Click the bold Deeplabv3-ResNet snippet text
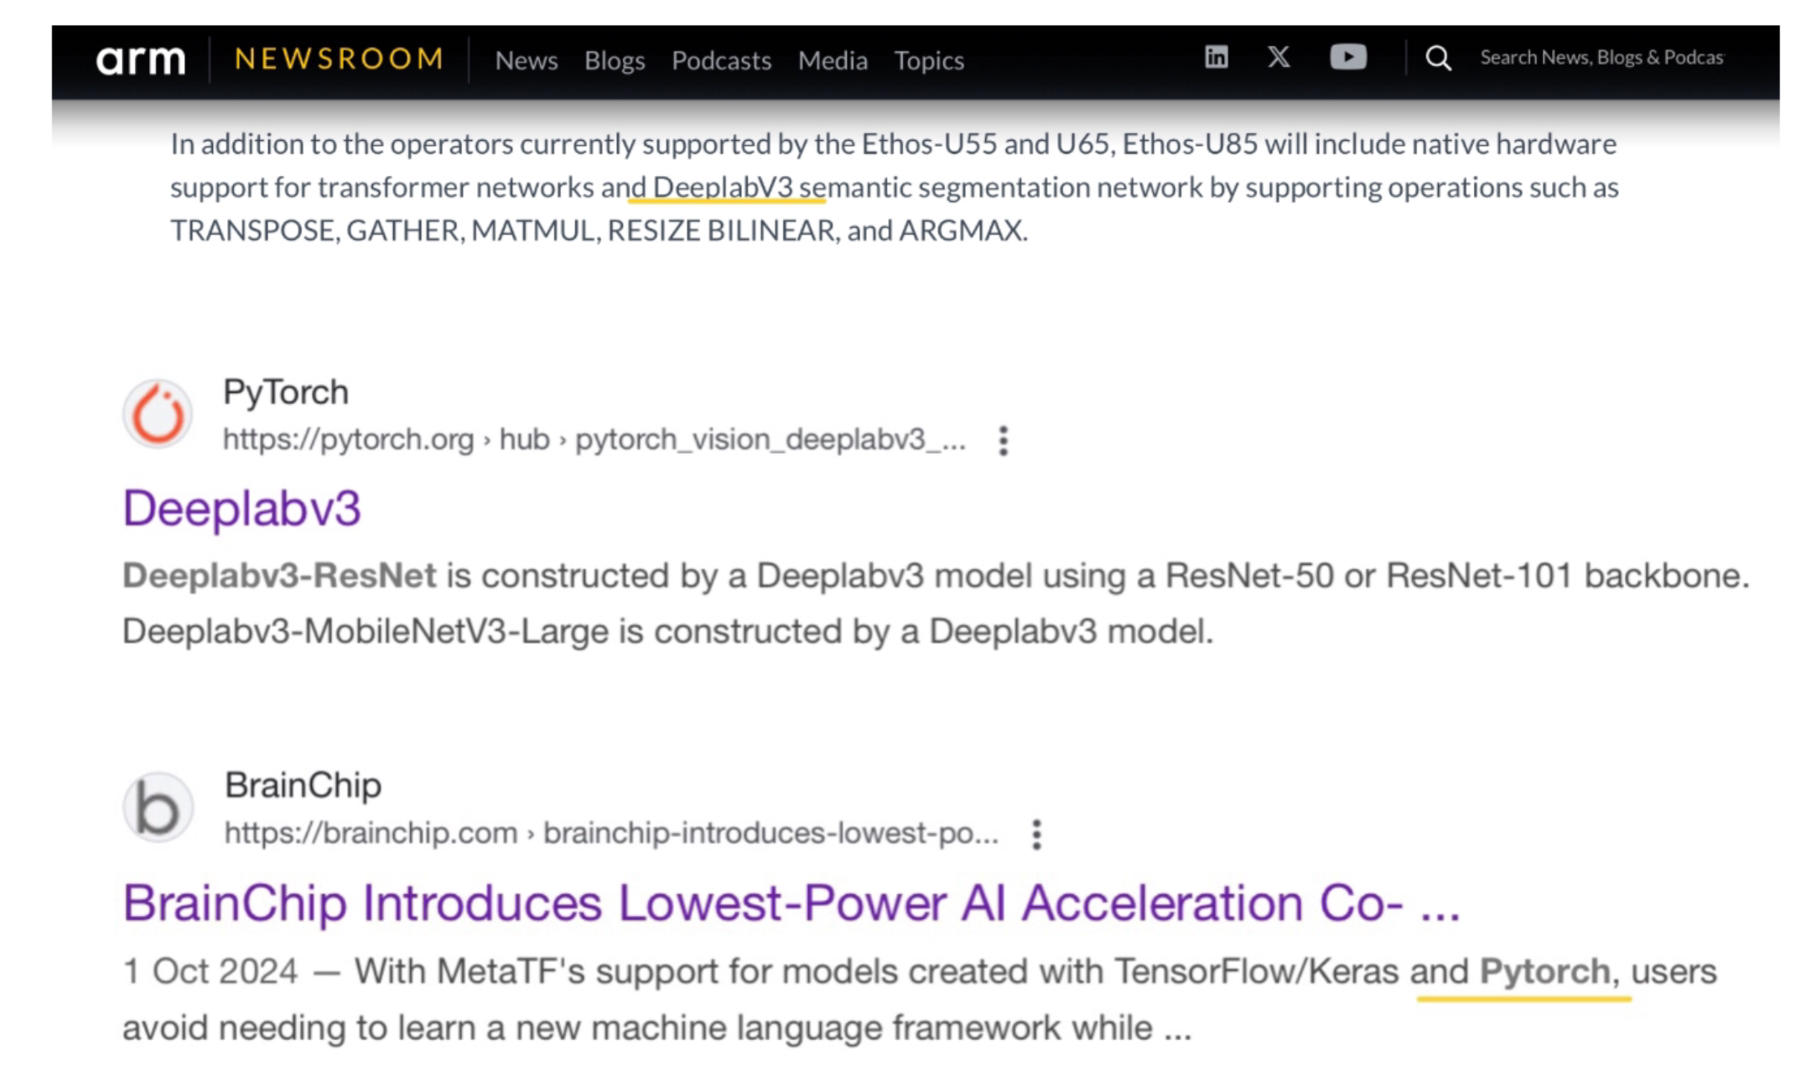Image resolution: width=1811 pixels, height=1092 pixels. (x=279, y=576)
